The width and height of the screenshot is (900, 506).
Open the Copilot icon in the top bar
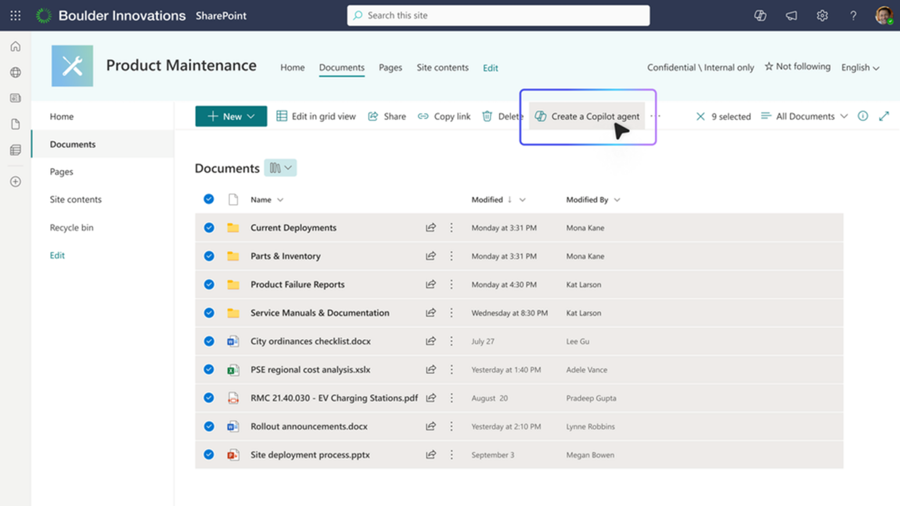pyautogui.click(x=760, y=15)
